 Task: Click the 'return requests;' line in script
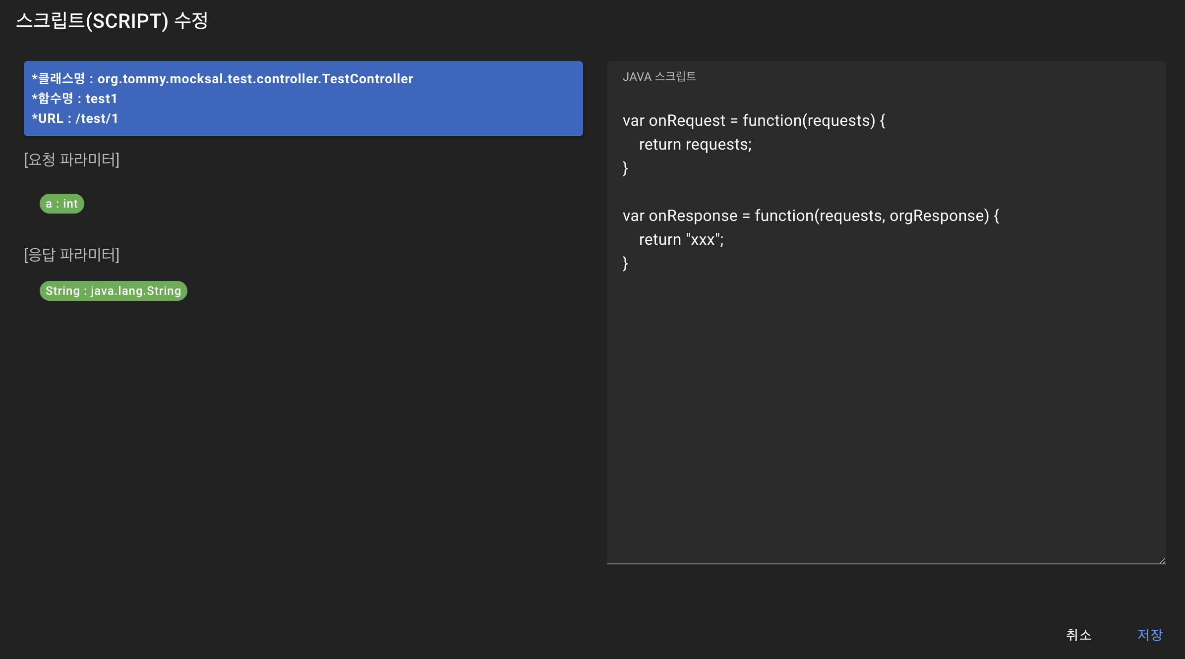(x=695, y=144)
